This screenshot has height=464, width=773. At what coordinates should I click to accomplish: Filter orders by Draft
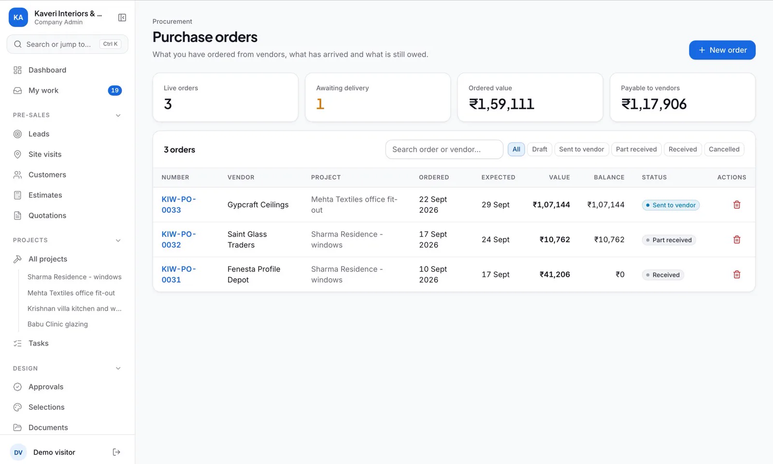point(540,149)
